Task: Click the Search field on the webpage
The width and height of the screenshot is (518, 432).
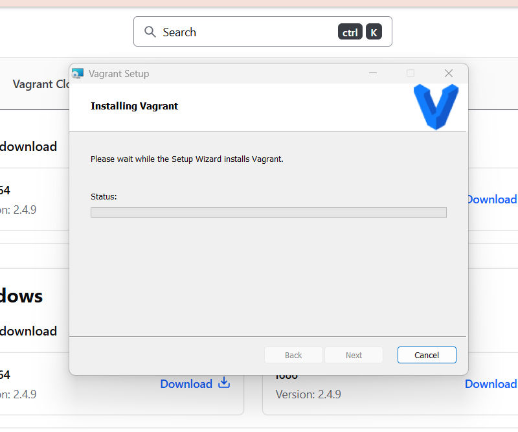Action: tap(263, 32)
